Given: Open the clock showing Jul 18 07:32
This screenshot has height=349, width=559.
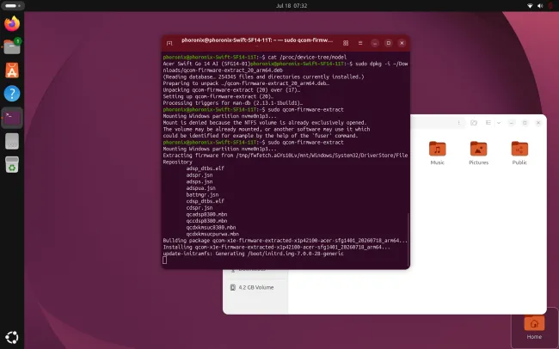Looking at the screenshot, I should pos(292,6).
